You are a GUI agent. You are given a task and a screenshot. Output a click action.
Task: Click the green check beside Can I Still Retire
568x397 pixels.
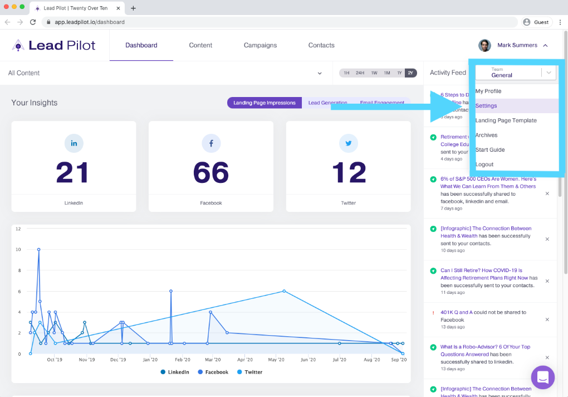pyautogui.click(x=433, y=271)
